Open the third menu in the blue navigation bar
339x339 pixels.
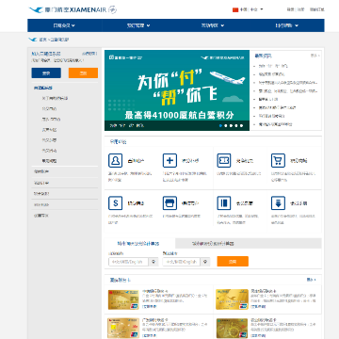[213, 25]
